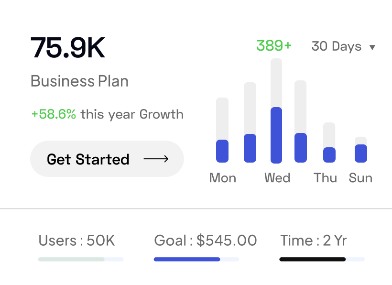Screen dimensions: 392x285
Task: Select the Wed day label
Action: coord(277,178)
